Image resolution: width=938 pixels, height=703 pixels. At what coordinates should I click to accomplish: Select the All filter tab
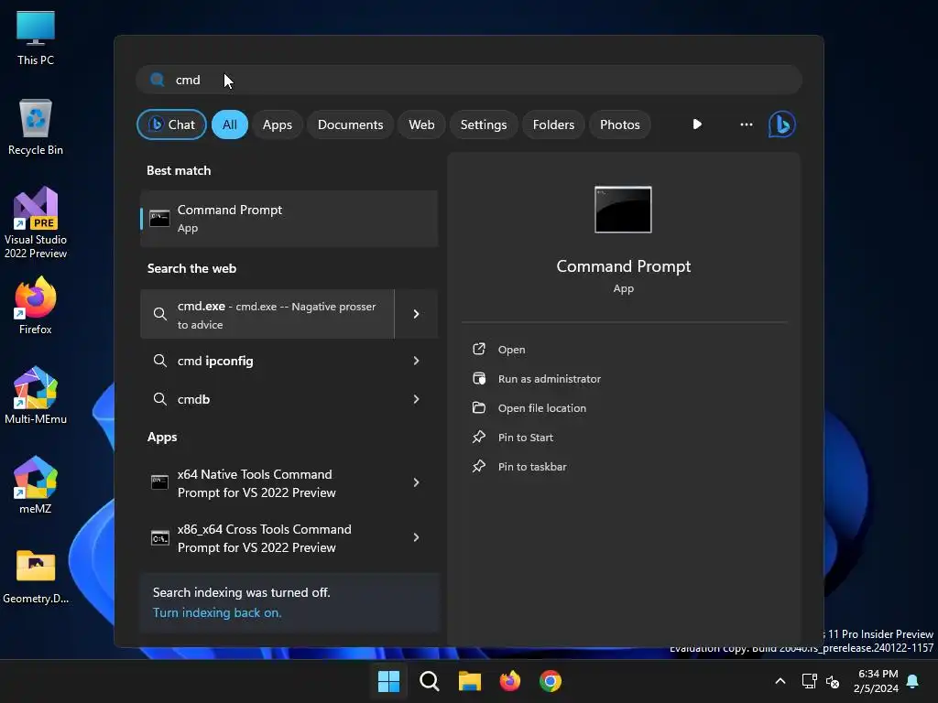point(230,124)
